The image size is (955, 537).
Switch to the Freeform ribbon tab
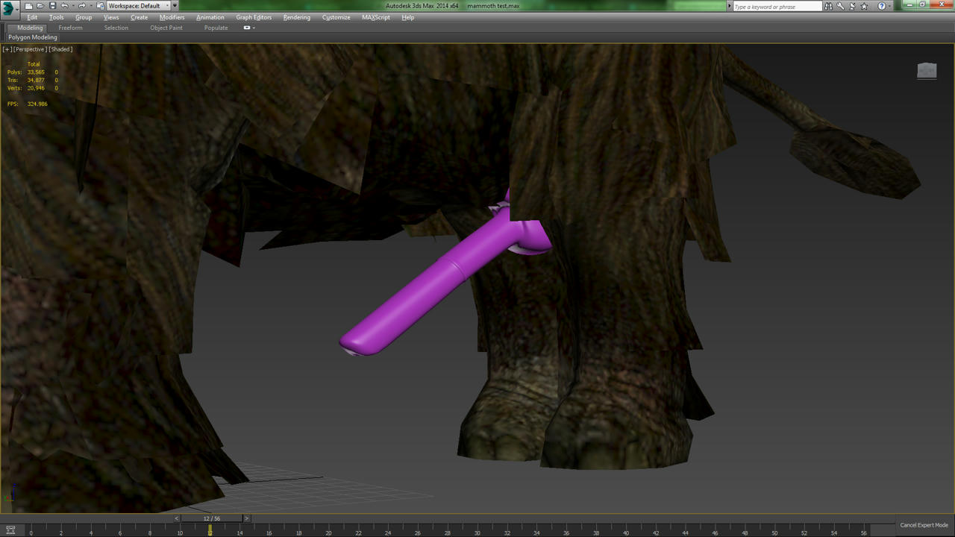tap(71, 28)
